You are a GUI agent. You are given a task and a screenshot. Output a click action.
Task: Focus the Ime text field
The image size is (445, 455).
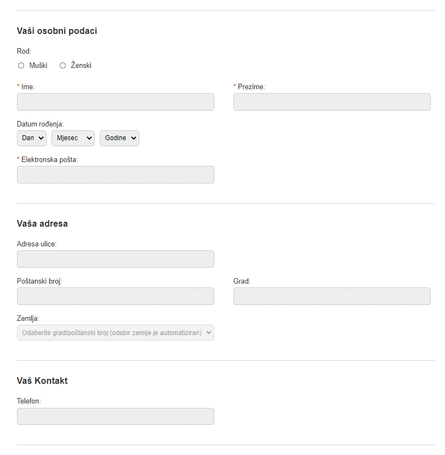pyautogui.click(x=116, y=102)
